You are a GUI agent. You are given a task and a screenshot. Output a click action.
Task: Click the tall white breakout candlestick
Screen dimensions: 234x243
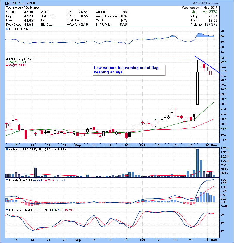pos(197,88)
